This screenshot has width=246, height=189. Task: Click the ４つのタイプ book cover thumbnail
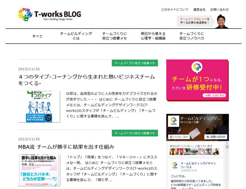[x=39, y=106]
